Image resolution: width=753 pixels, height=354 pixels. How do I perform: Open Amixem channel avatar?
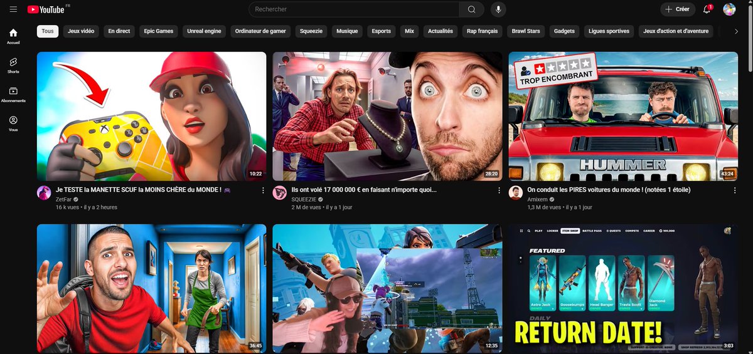point(516,192)
